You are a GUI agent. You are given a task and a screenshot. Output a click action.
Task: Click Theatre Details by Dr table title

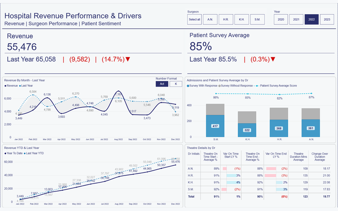tap(201, 148)
